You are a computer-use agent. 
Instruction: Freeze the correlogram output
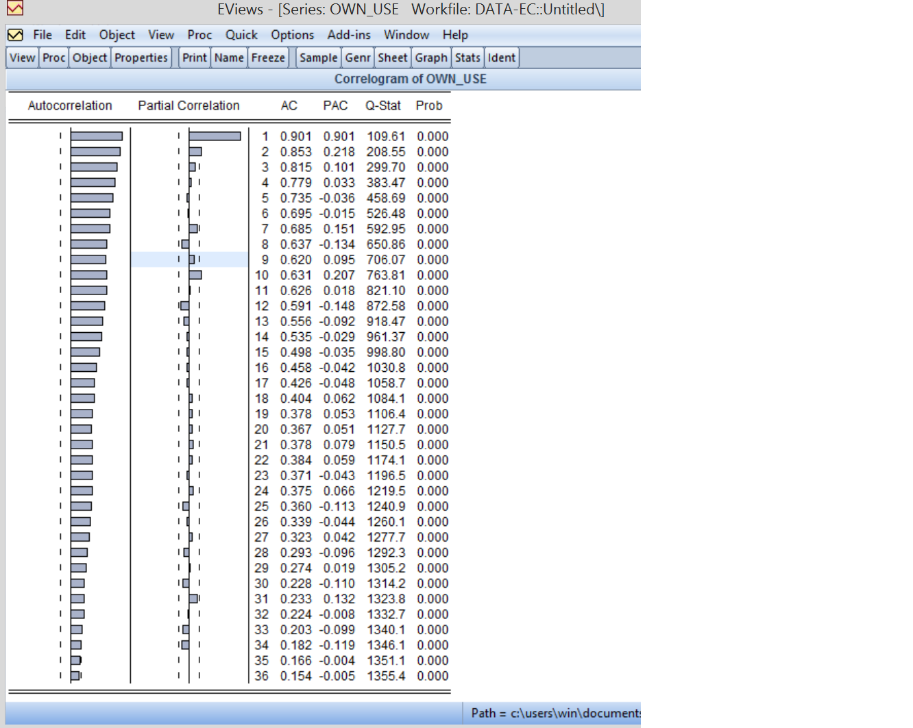(x=267, y=58)
